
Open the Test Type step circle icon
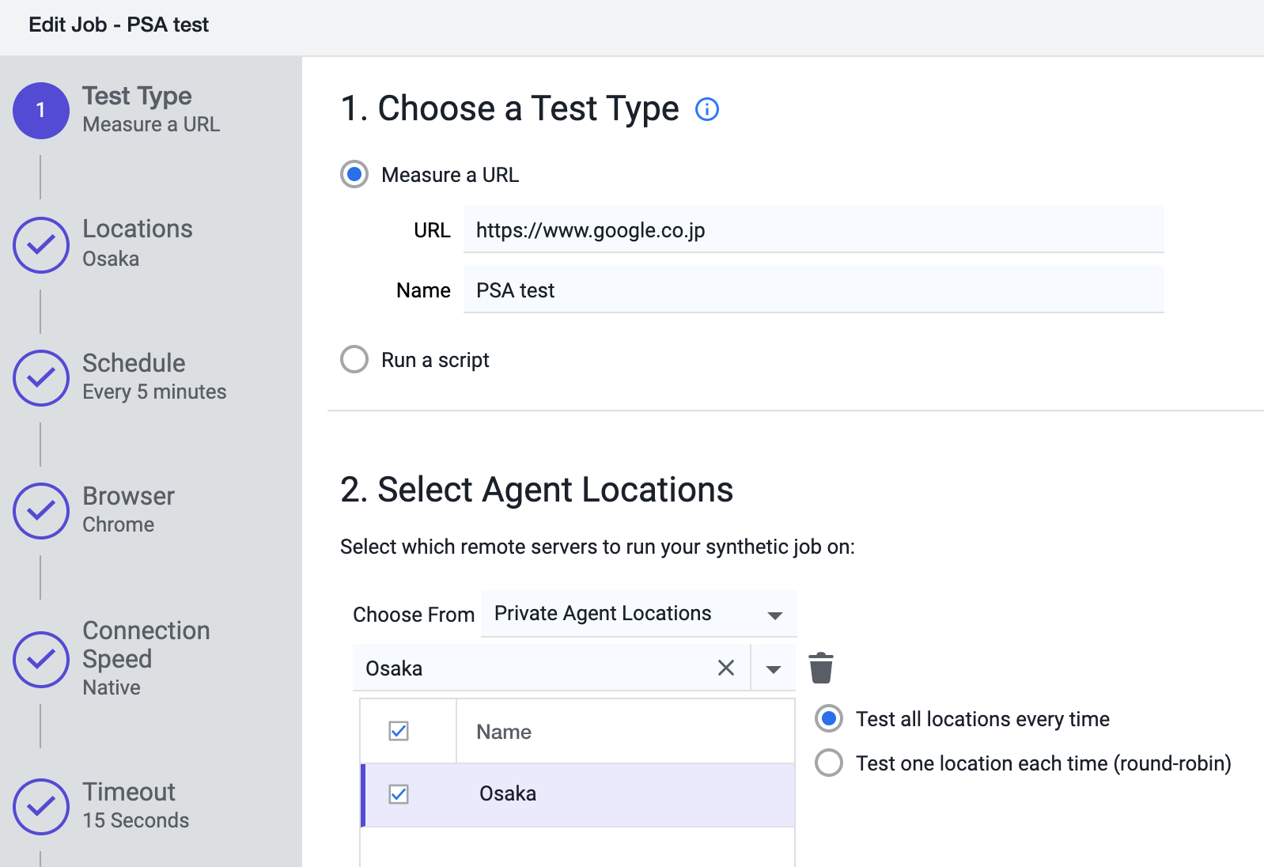41,111
